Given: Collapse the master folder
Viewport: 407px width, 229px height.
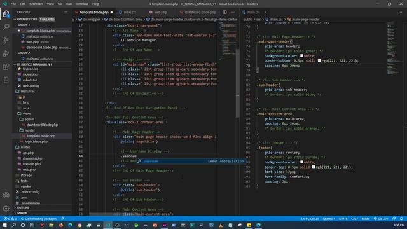Looking at the screenshot, I should [x=30, y=130].
